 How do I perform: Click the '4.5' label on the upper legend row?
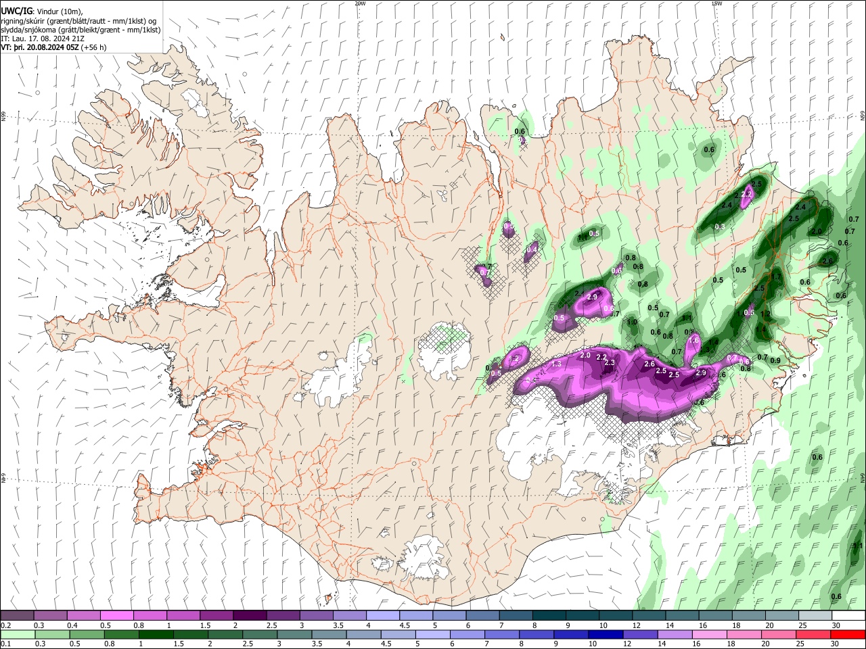tap(405, 625)
